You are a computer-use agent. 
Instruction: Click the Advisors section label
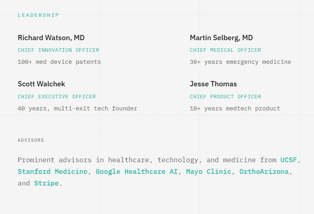coord(31,140)
